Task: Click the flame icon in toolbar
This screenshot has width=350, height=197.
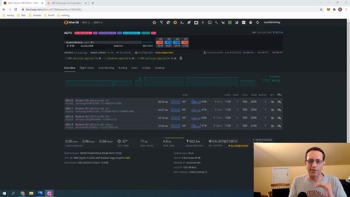Action: [250, 22]
